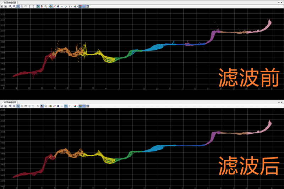Toggle grid display in top toolbar
The image size is (284, 189).
coord(84,6)
